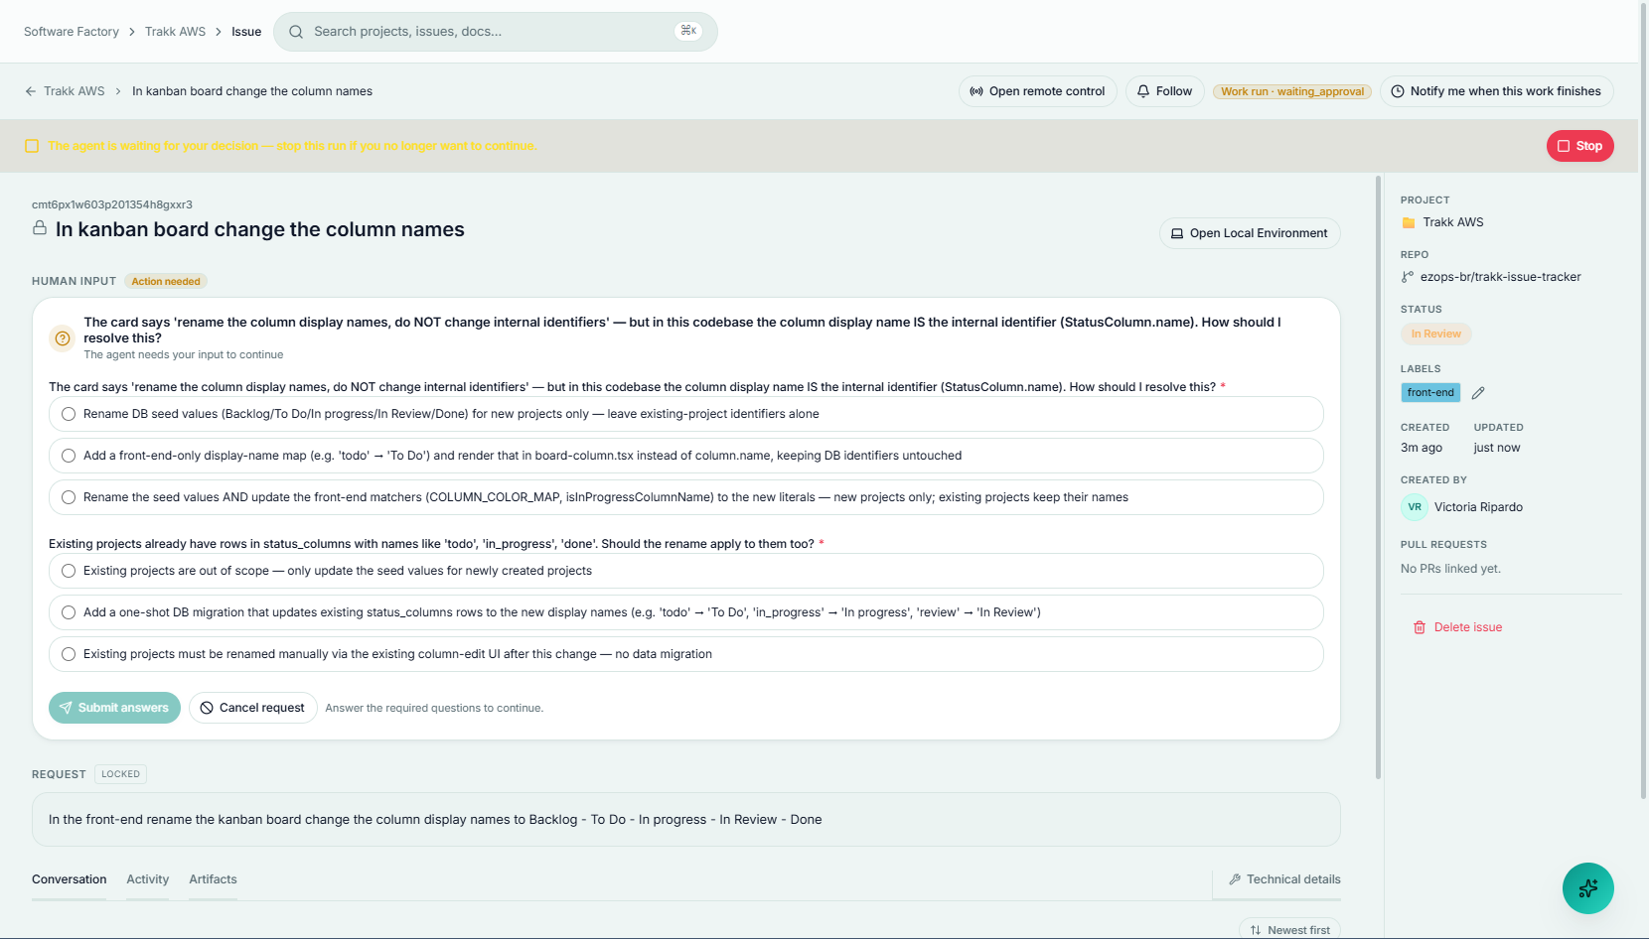The width and height of the screenshot is (1649, 939).
Task: Open Technical details panel
Action: pos(1284,879)
